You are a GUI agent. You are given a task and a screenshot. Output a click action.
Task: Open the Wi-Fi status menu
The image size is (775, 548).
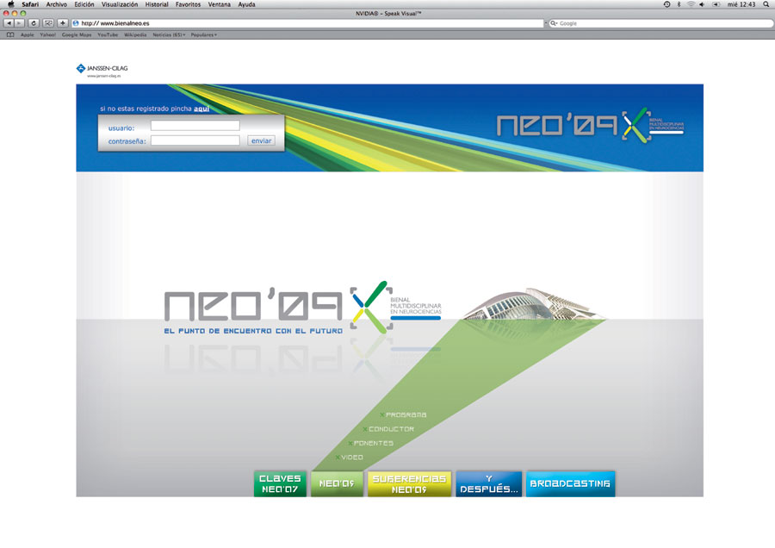(x=691, y=4)
